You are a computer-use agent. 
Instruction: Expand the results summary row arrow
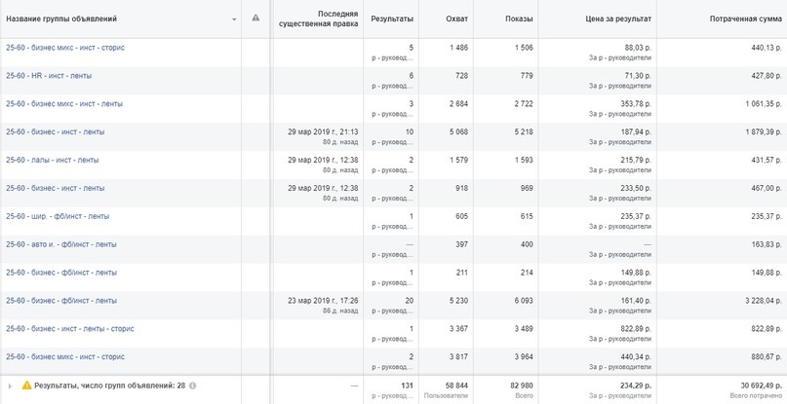tap(10, 386)
